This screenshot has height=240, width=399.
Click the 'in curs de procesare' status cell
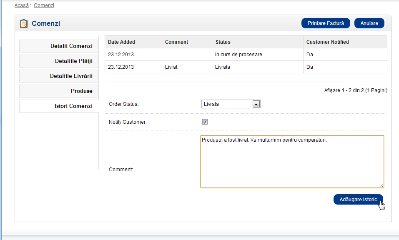(x=238, y=55)
